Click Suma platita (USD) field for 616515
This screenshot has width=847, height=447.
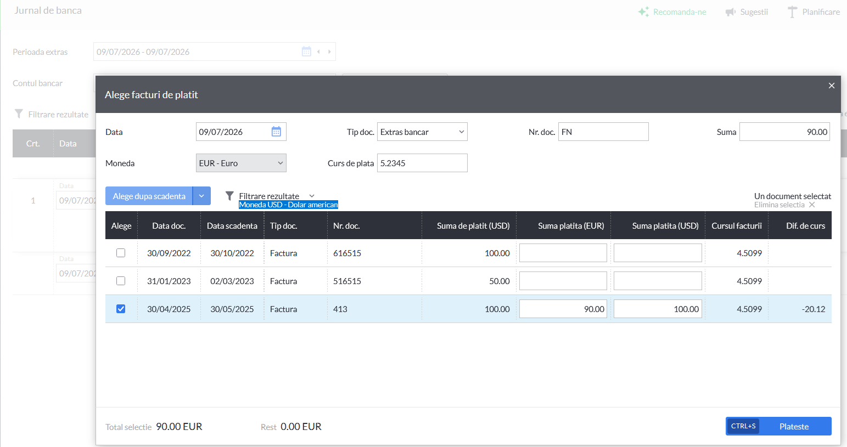(x=658, y=253)
